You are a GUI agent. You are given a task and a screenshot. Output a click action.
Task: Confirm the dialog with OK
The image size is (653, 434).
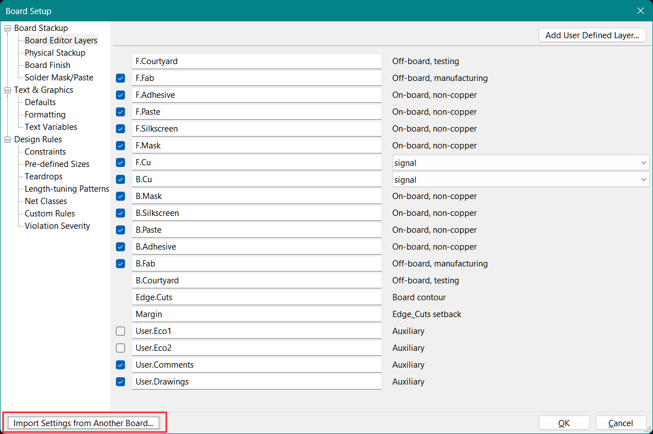[x=564, y=423]
